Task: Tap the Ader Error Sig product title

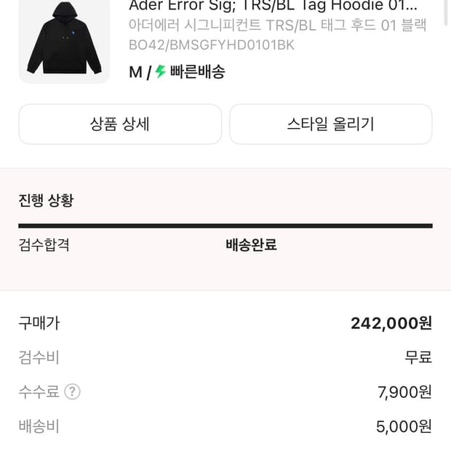Action: 273,6
